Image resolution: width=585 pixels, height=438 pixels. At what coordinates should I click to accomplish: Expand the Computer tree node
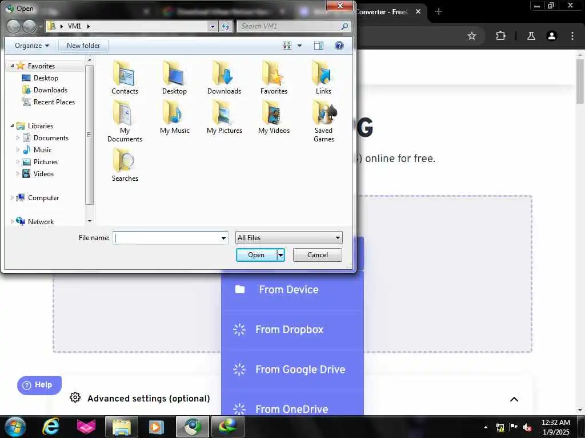pyautogui.click(x=12, y=198)
